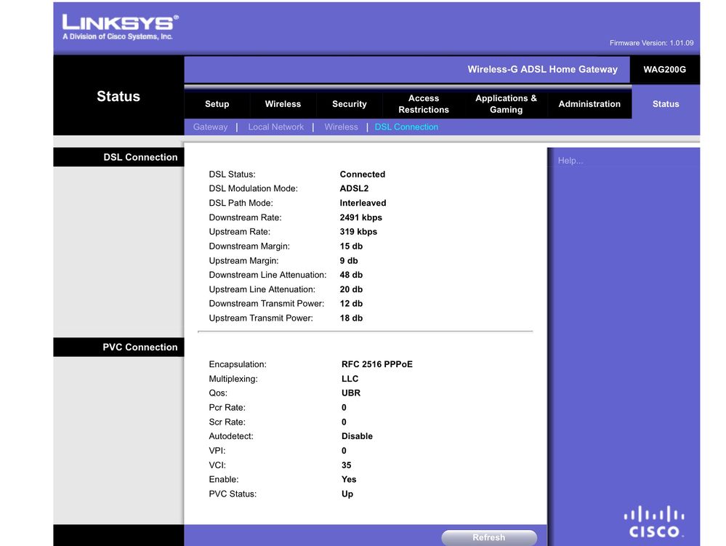Screen dimensions: 726x546
Task: Click the DSL Status value Connected
Action: (x=363, y=174)
